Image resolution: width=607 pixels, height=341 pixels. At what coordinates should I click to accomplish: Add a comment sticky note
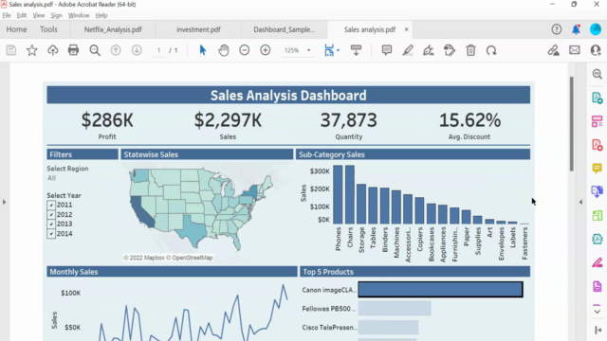(386, 50)
